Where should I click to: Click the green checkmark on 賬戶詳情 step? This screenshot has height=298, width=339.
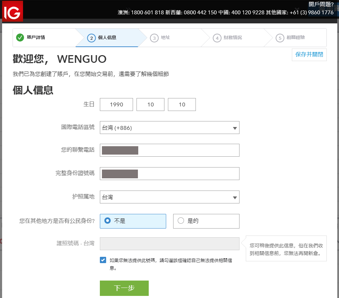point(20,38)
